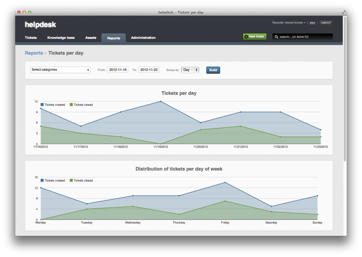Click the Build button
This screenshot has width=362, height=257.
click(x=213, y=70)
